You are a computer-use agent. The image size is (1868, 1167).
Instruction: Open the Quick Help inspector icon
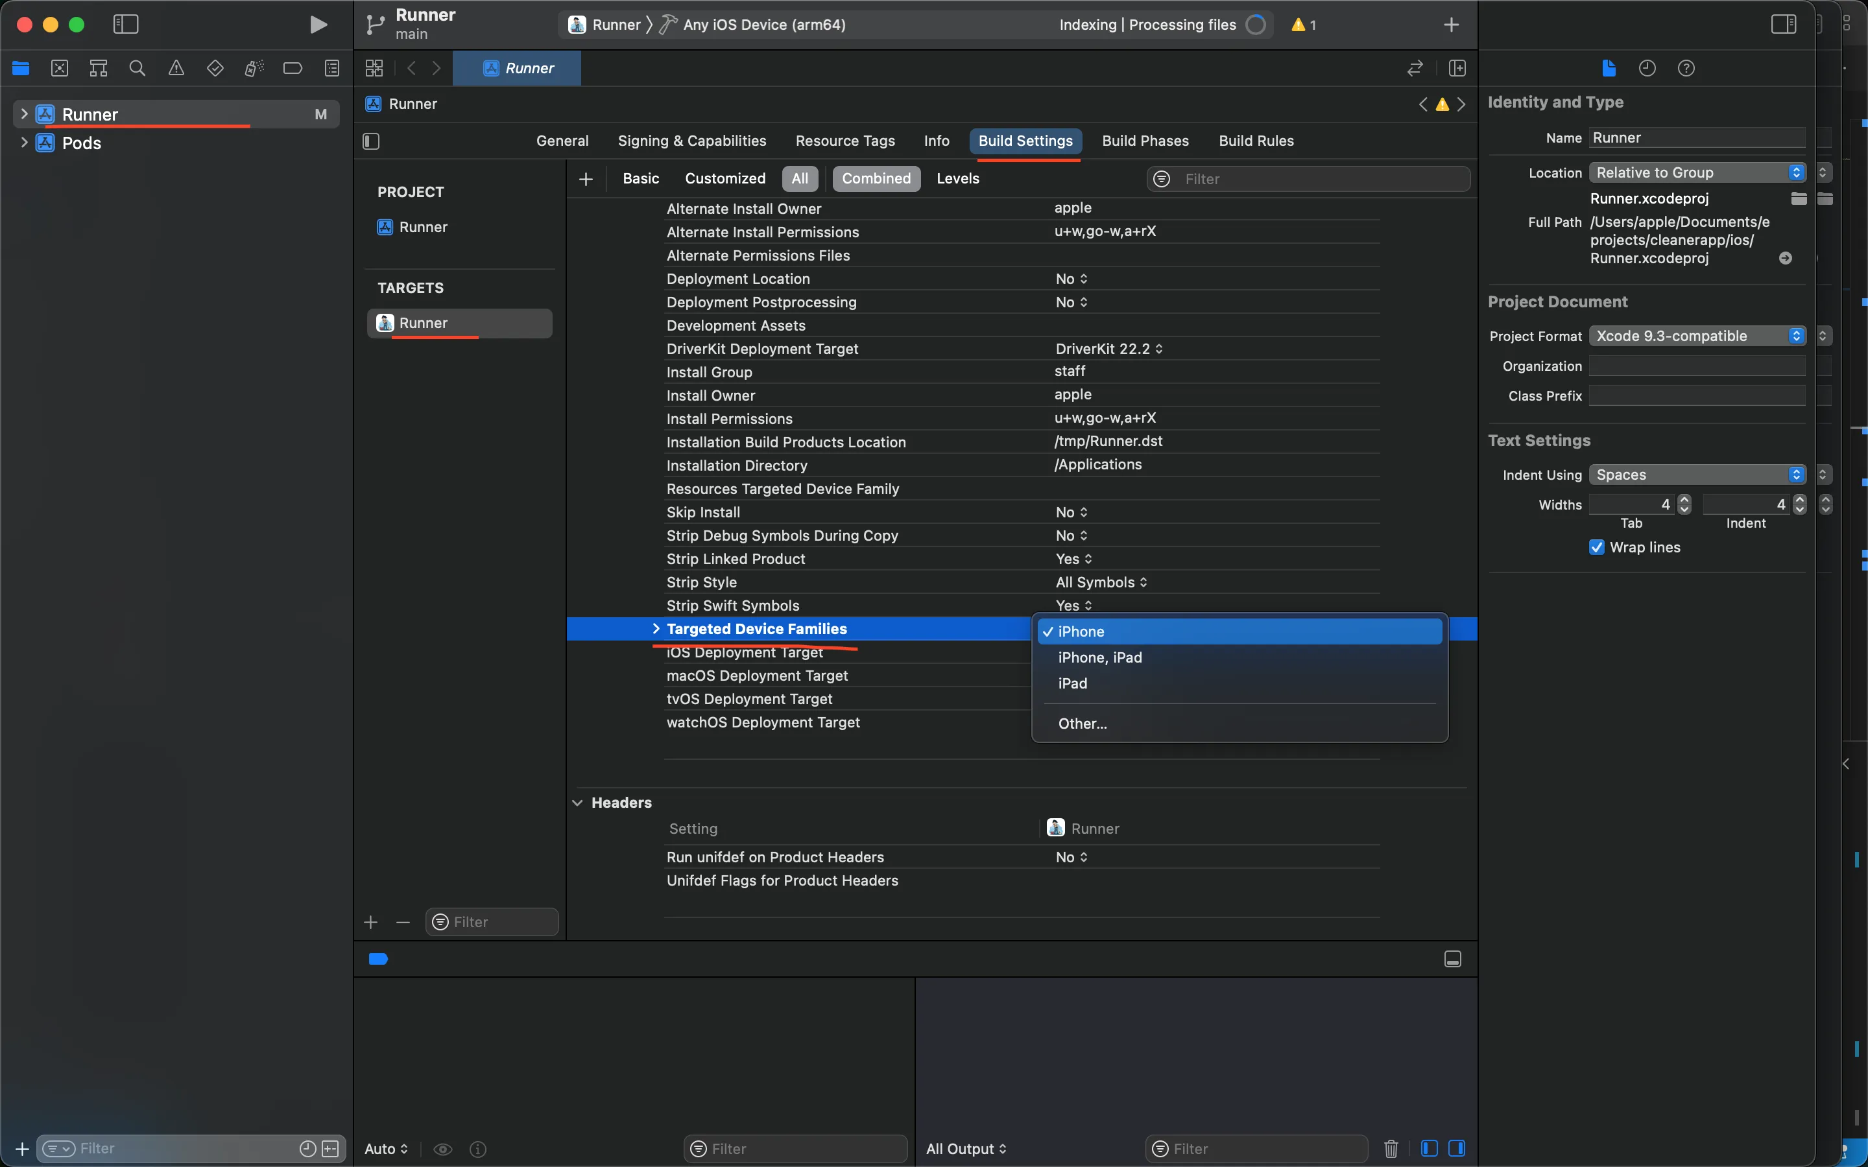coord(1686,68)
